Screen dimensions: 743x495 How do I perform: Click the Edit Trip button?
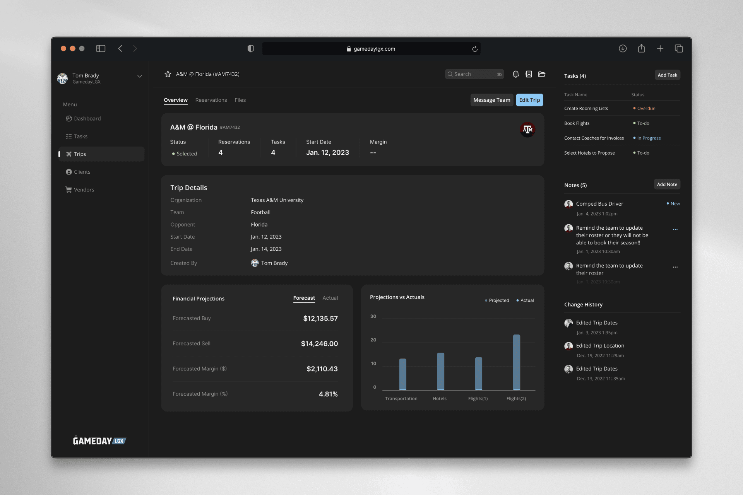click(x=529, y=100)
